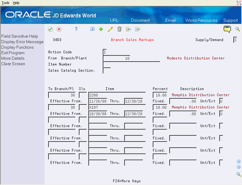Image resolution: width=242 pixels, height=185 pixels.
Task: Open the Support header link
Action: point(230,20)
